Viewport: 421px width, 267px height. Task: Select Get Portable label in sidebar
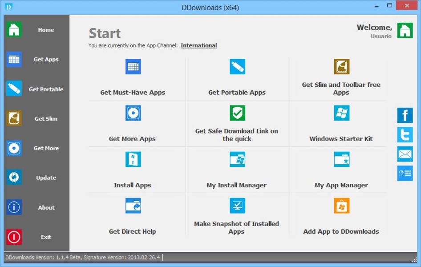(x=46, y=89)
